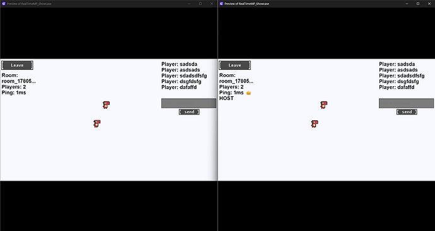Click host crown icon in right window

(x=248, y=93)
